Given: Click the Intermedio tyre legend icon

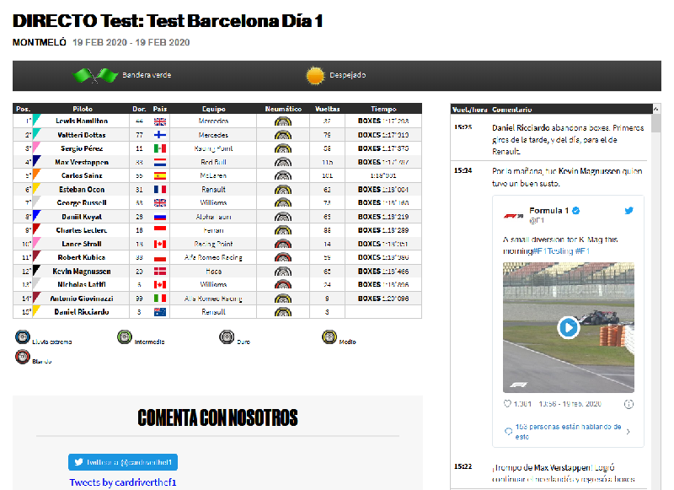Looking at the screenshot, I should 125,337.
